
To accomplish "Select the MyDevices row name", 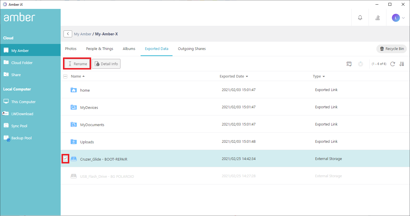I will (x=89, y=107).
